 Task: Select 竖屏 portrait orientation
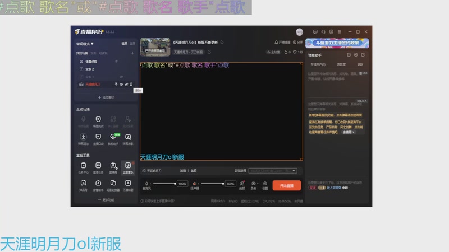(x=132, y=44)
